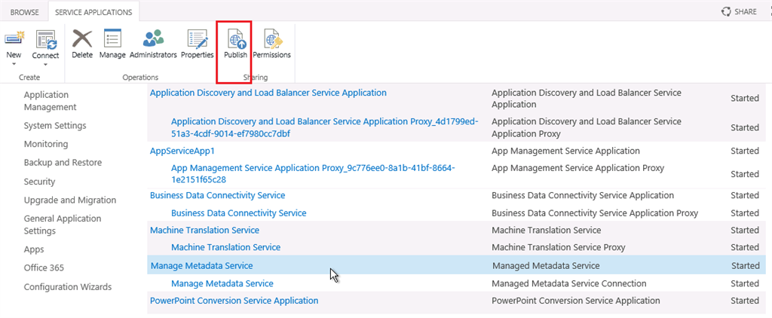
Task: Click Started status for PowerPoint Conversion row
Action: point(745,301)
